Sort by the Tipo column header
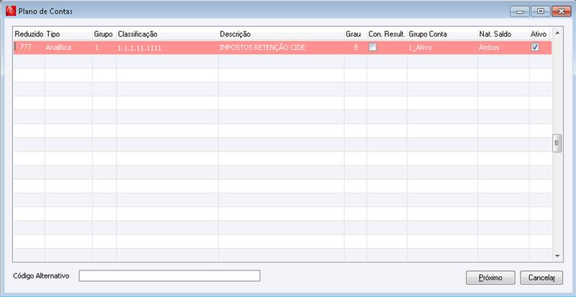 click(x=68, y=34)
